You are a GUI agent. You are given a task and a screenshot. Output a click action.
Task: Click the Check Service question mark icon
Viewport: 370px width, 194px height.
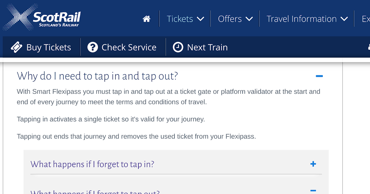[x=92, y=47]
